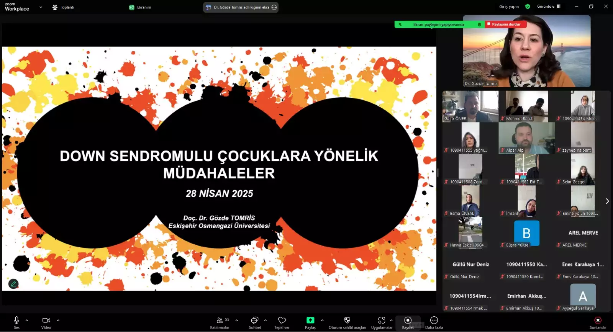
Task: Open the Katılımcılar participants panel
Action: pyautogui.click(x=220, y=322)
